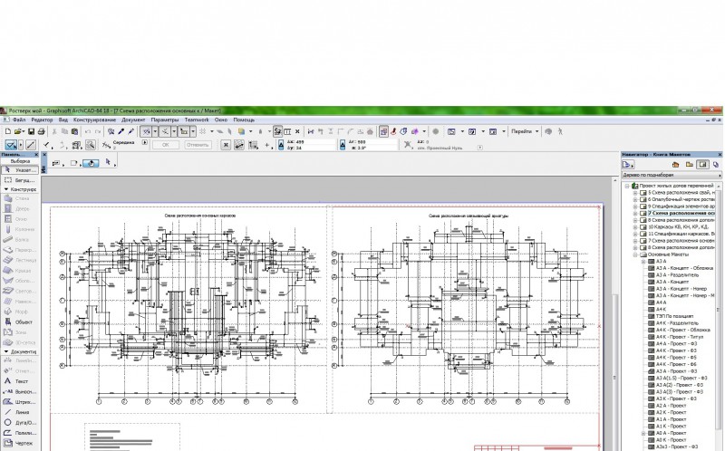
Task: Click the New document icon
Action: coord(8,131)
